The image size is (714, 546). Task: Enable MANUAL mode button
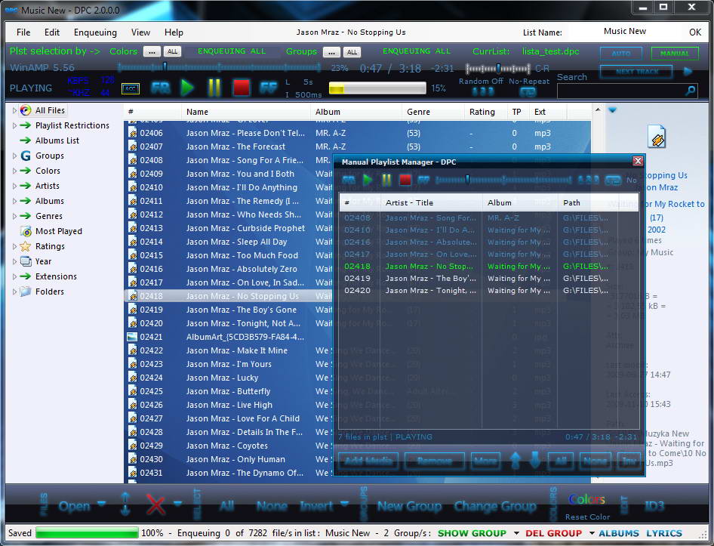[x=675, y=54]
